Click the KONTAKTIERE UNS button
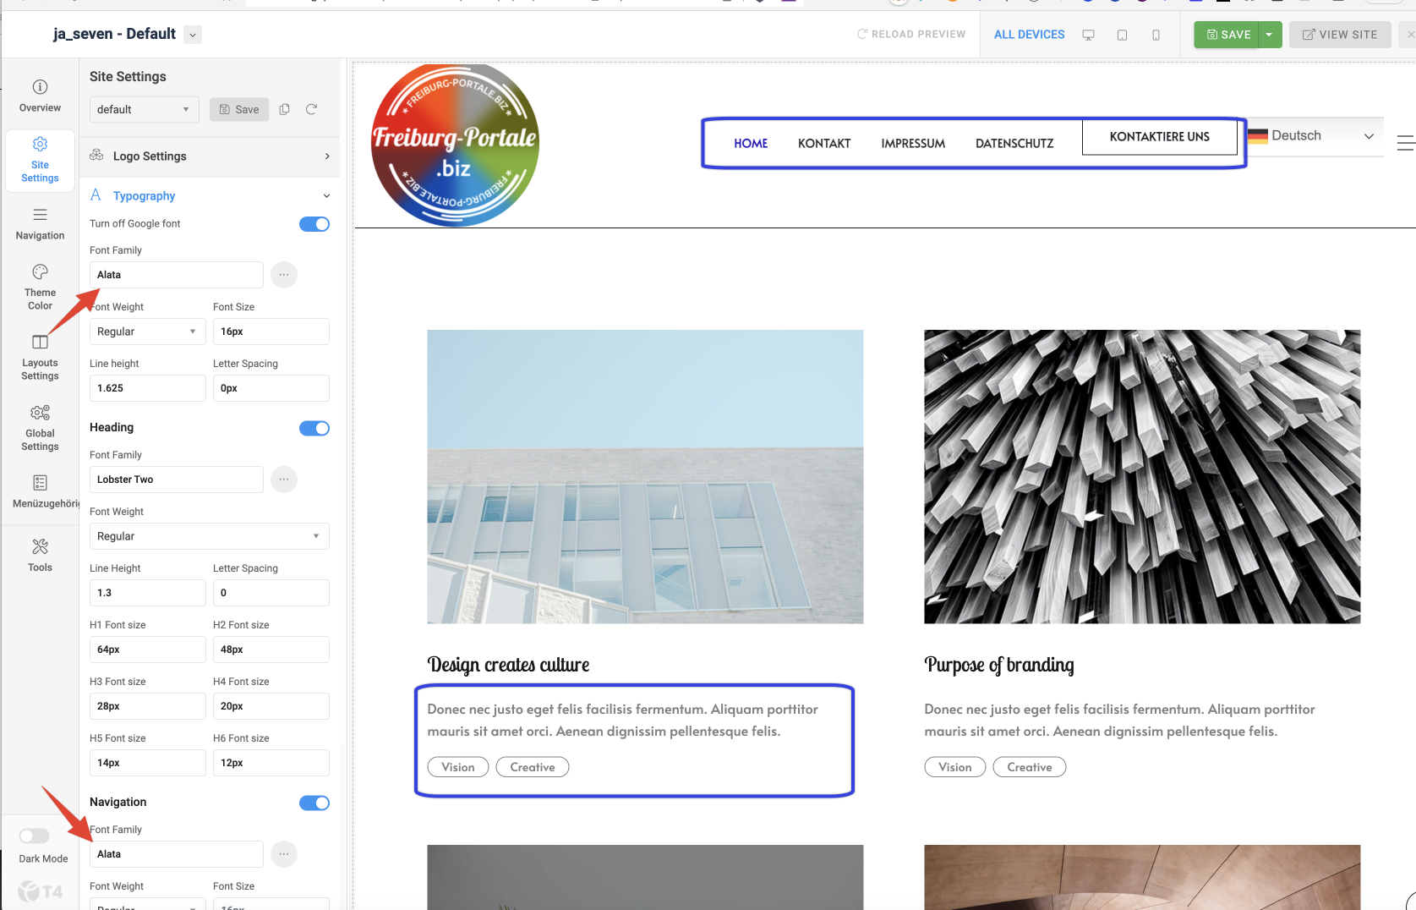The height and width of the screenshot is (910, 1416). (x=1159, y=137)
